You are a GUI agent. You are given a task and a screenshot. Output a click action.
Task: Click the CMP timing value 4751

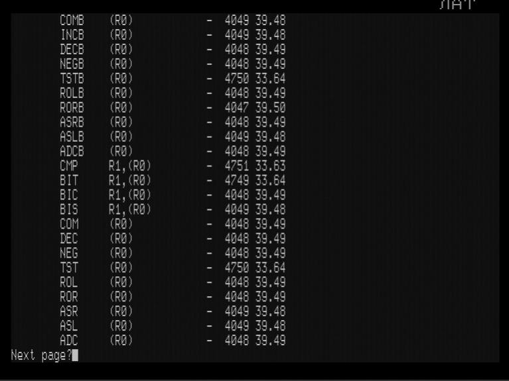click(237, 166)
